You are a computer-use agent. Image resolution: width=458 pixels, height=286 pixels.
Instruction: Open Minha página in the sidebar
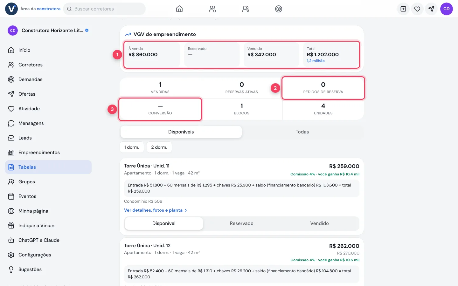[x=48, y=211]
